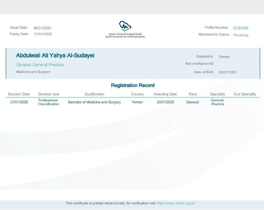Click the General-General Practice green subtitle
The height and width of the screenshot is (210, 264).
pos(40,65)
